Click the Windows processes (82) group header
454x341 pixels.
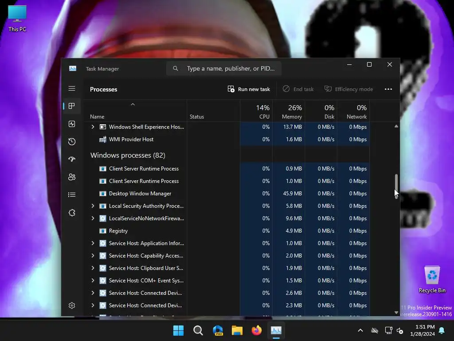tap(128, 155)
